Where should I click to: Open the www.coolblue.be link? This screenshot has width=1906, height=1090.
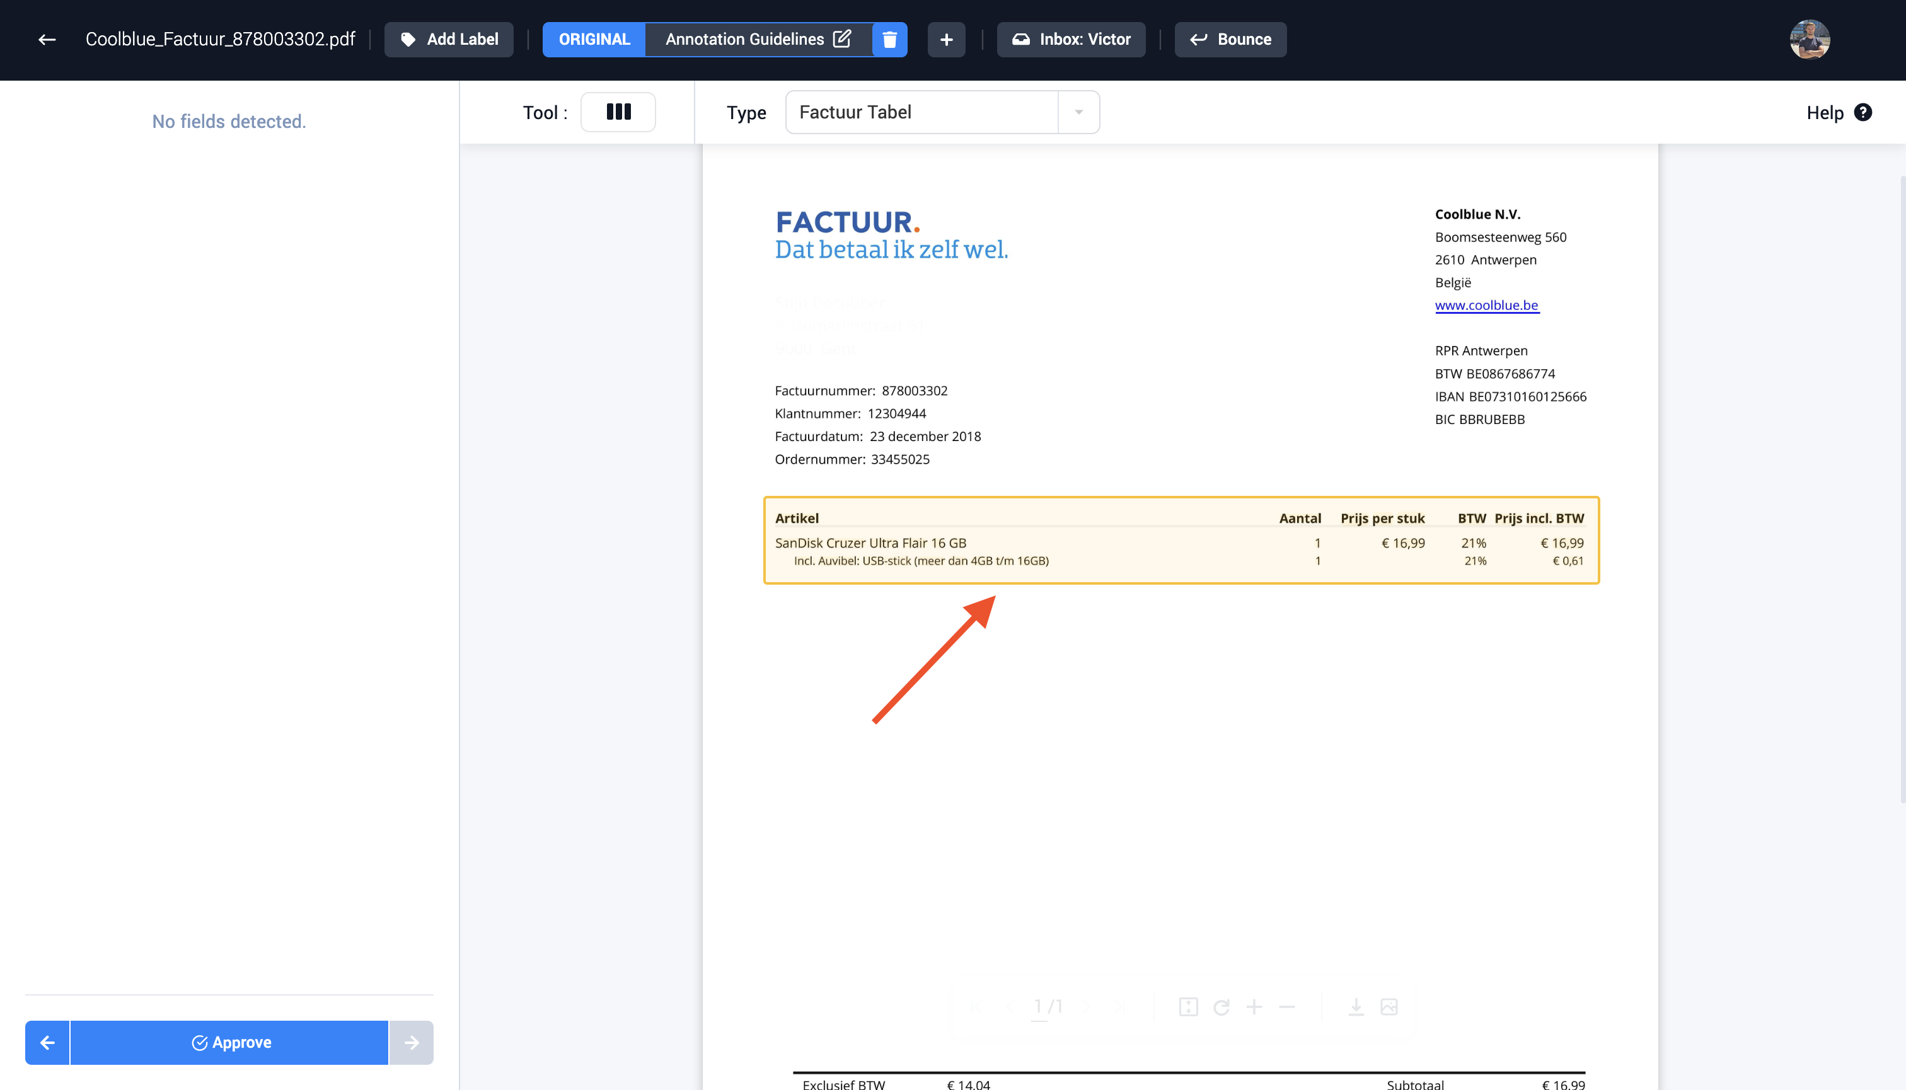1486,306
